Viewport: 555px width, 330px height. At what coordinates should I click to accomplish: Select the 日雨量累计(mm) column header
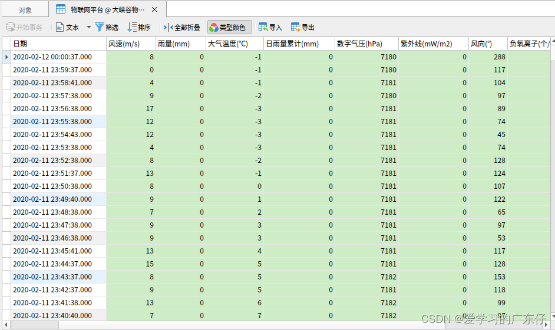(299, 44)
